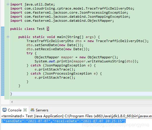Collapse the imports fold marker
This screenshot has height=130, width=152.
(x=8, y=4)
